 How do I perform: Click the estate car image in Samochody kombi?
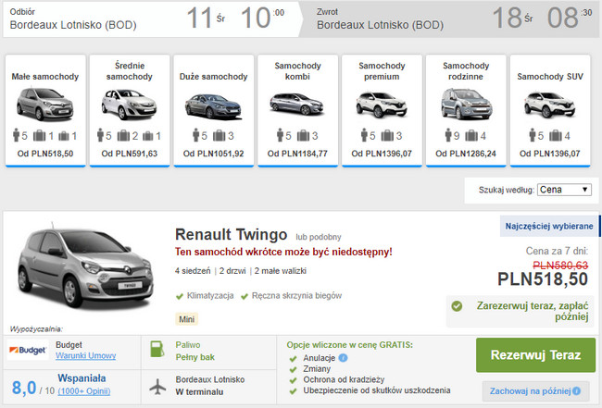[x=296, y=104]
